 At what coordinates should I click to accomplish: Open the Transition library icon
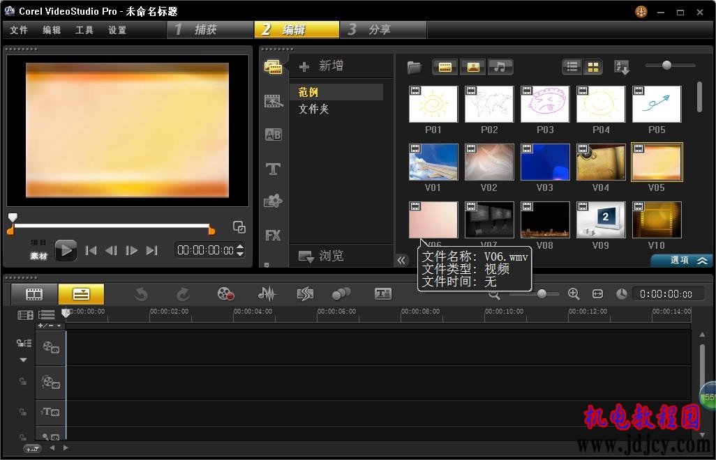(x=273, y=101)
